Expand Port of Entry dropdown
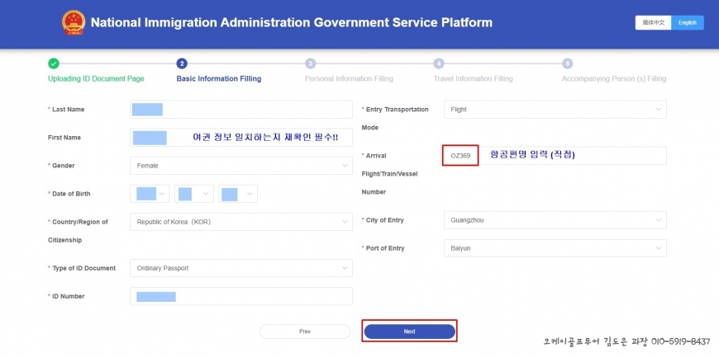This screenshot has width=719, height=357. [555, 248]
